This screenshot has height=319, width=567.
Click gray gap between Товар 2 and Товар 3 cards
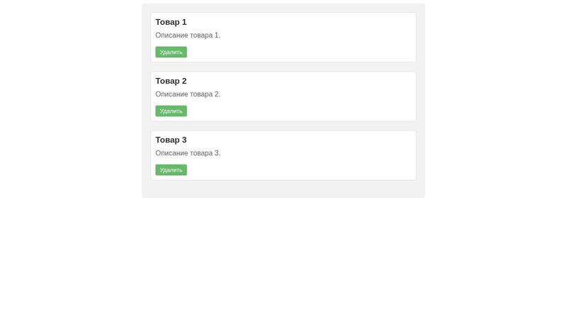coord(283,125)
